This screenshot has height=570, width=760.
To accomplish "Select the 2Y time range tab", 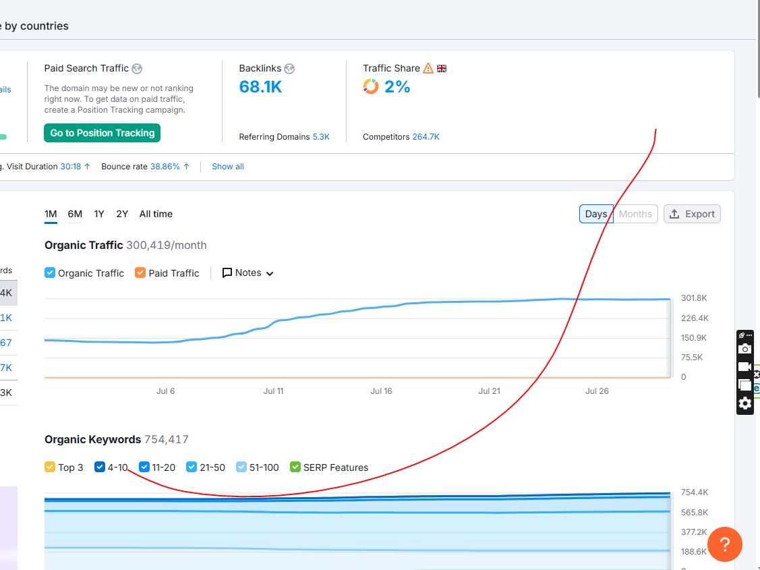I will tap(122, 215).
